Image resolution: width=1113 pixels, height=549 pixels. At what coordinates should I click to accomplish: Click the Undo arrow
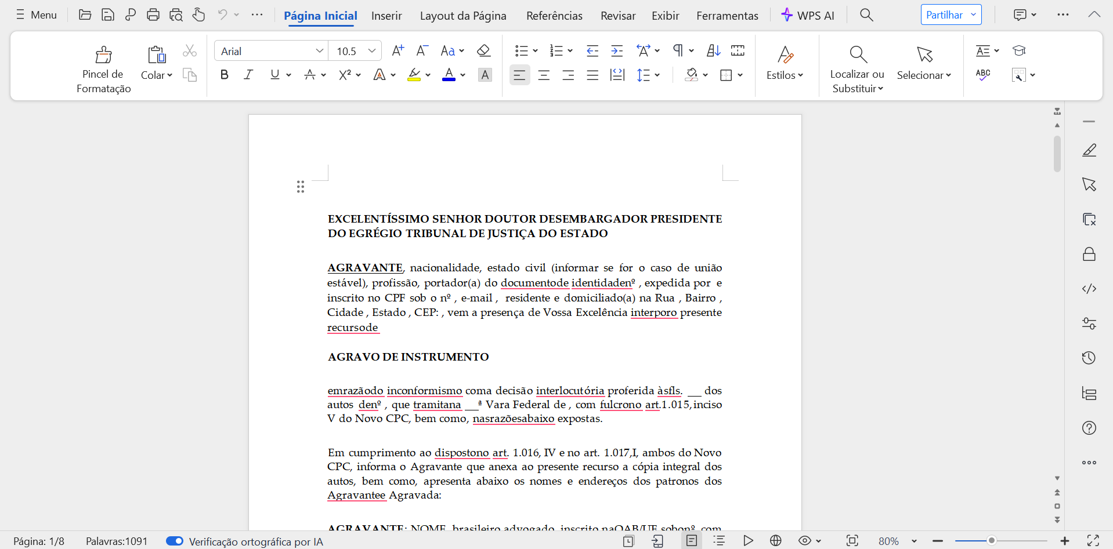click(222, 14)
